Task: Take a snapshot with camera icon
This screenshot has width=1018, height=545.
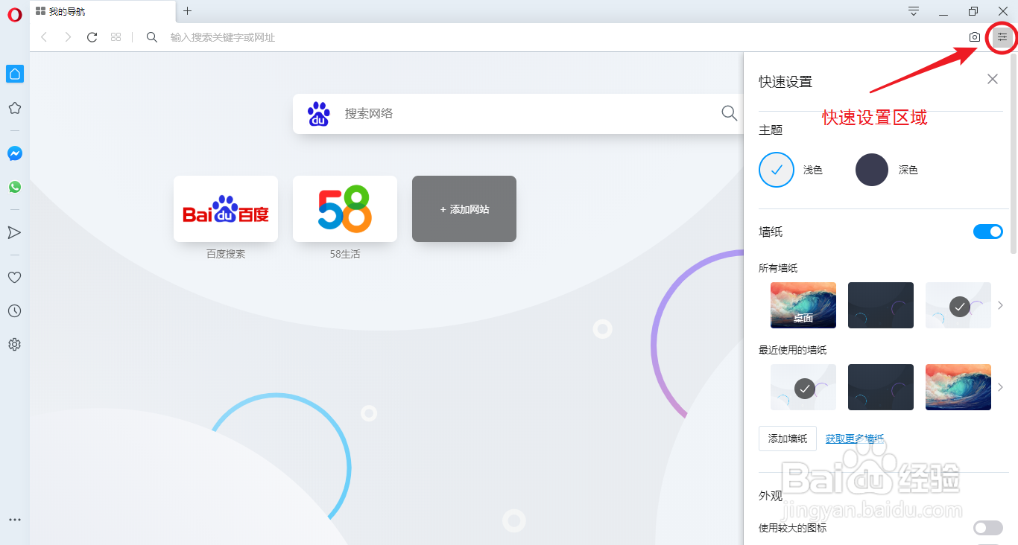Action: [974, 37]
